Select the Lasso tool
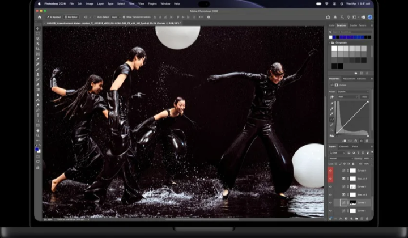The image size is (408, 238). [38, 39]
